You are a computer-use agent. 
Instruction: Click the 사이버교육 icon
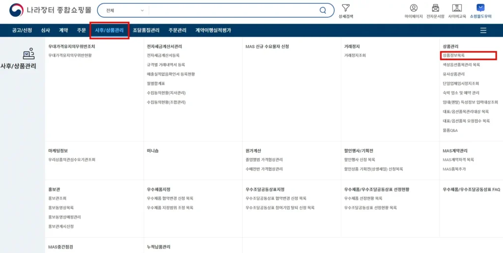[x=457, y=8]
